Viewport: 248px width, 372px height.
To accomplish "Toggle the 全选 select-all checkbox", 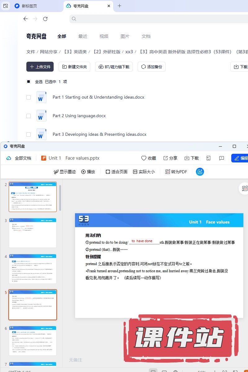I will tap(29, 82).
